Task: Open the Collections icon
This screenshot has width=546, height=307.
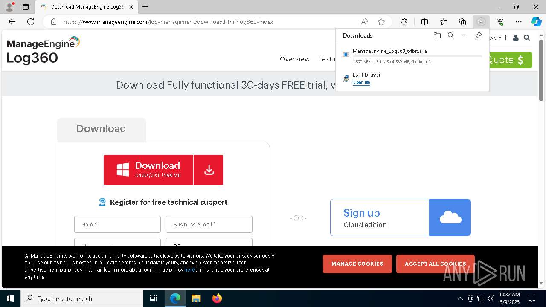Action: click(x=462, y=22)
